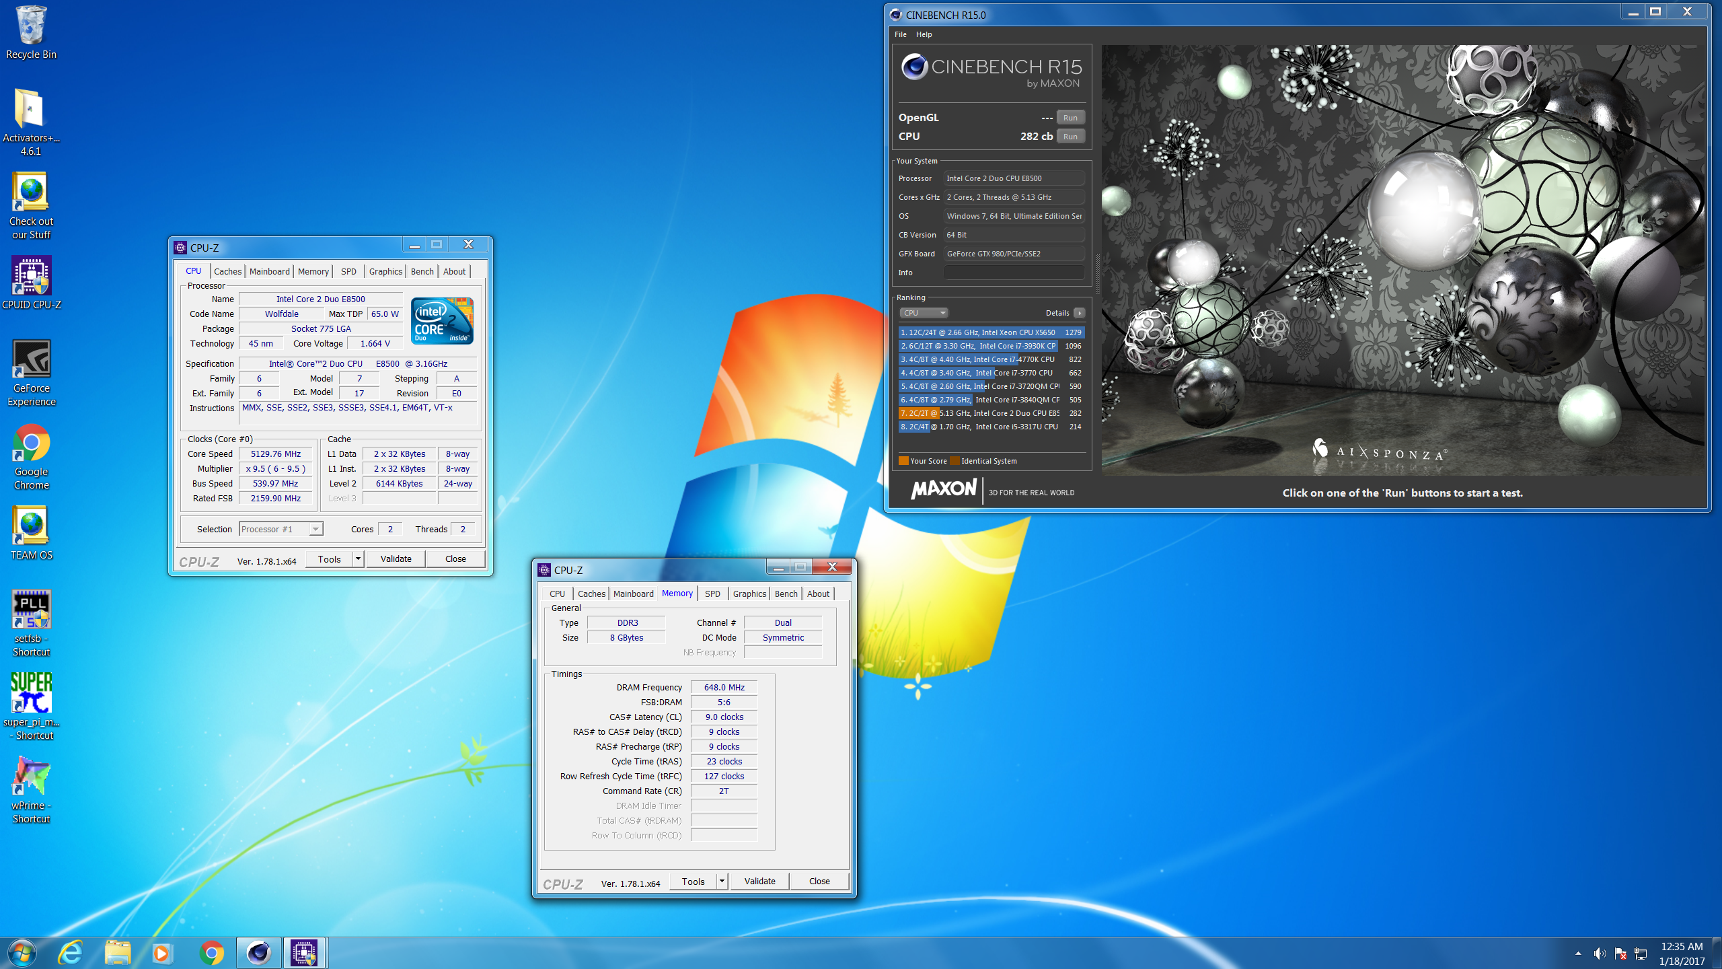Viewport: 1722px width, 969px height.
Task: Expand ranking Details arrow
Action: (x=1079, y=313)
